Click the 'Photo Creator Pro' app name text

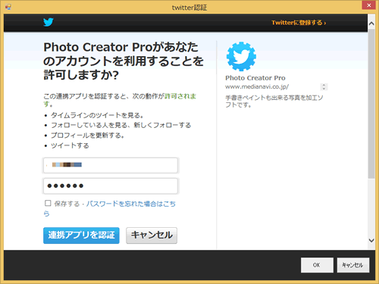pos(255,78)
